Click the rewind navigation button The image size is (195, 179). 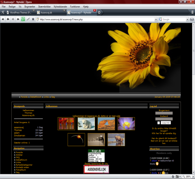coord(3,19)
